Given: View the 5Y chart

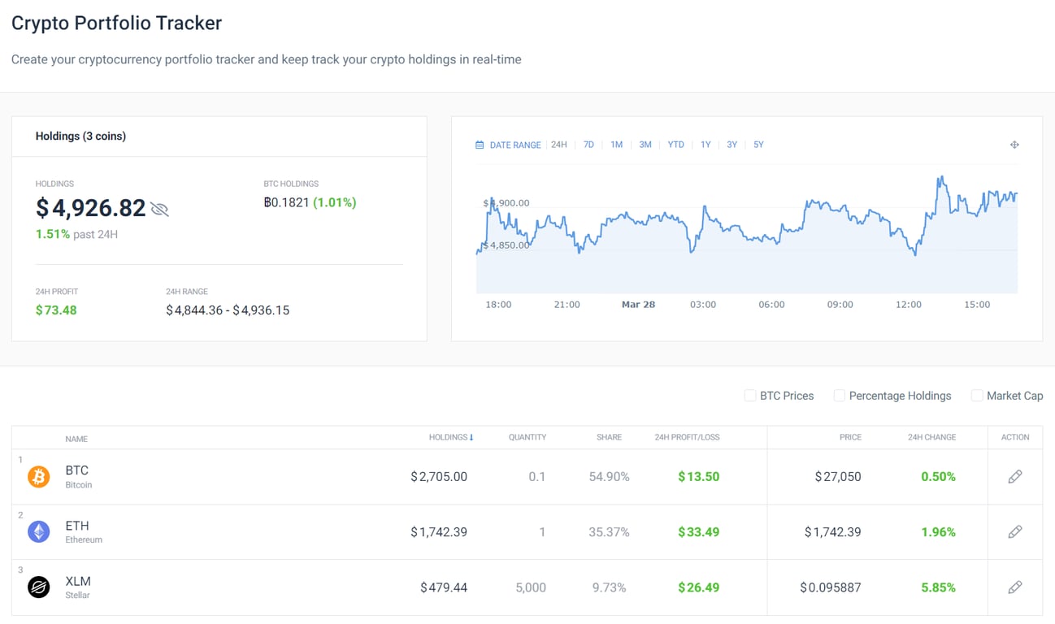Looking at the screenshot, I should [x=758, y=144].
